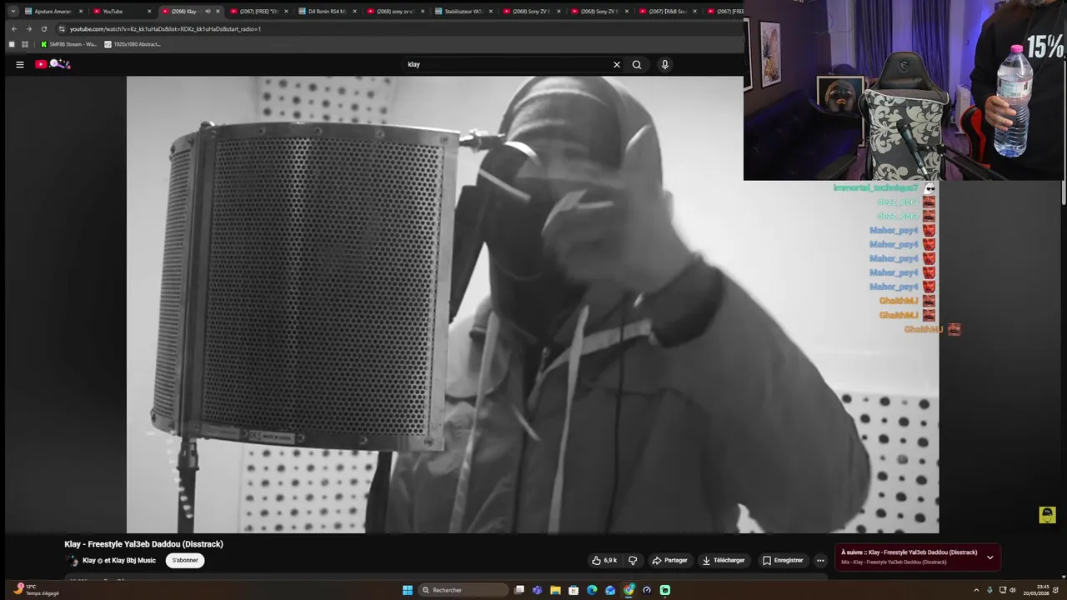Screen dimensions: 1067x600
Task: Click the youtube.com URL in address bar
Action: (165, 28)
